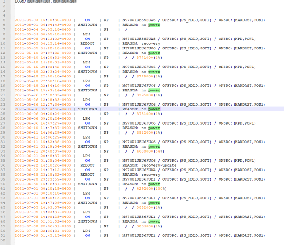Select N970U1UES5EUA5 on the 2021-05-05 04:13:02 row
284x245 pixels.
point(139,39)
